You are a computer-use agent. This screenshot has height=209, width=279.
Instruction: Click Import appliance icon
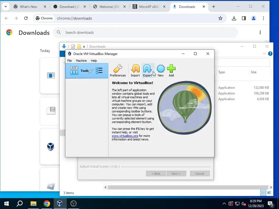pyautogui.click(x=135, y=70)
